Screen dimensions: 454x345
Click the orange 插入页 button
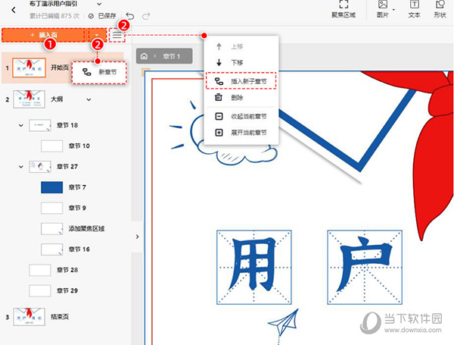43,35
